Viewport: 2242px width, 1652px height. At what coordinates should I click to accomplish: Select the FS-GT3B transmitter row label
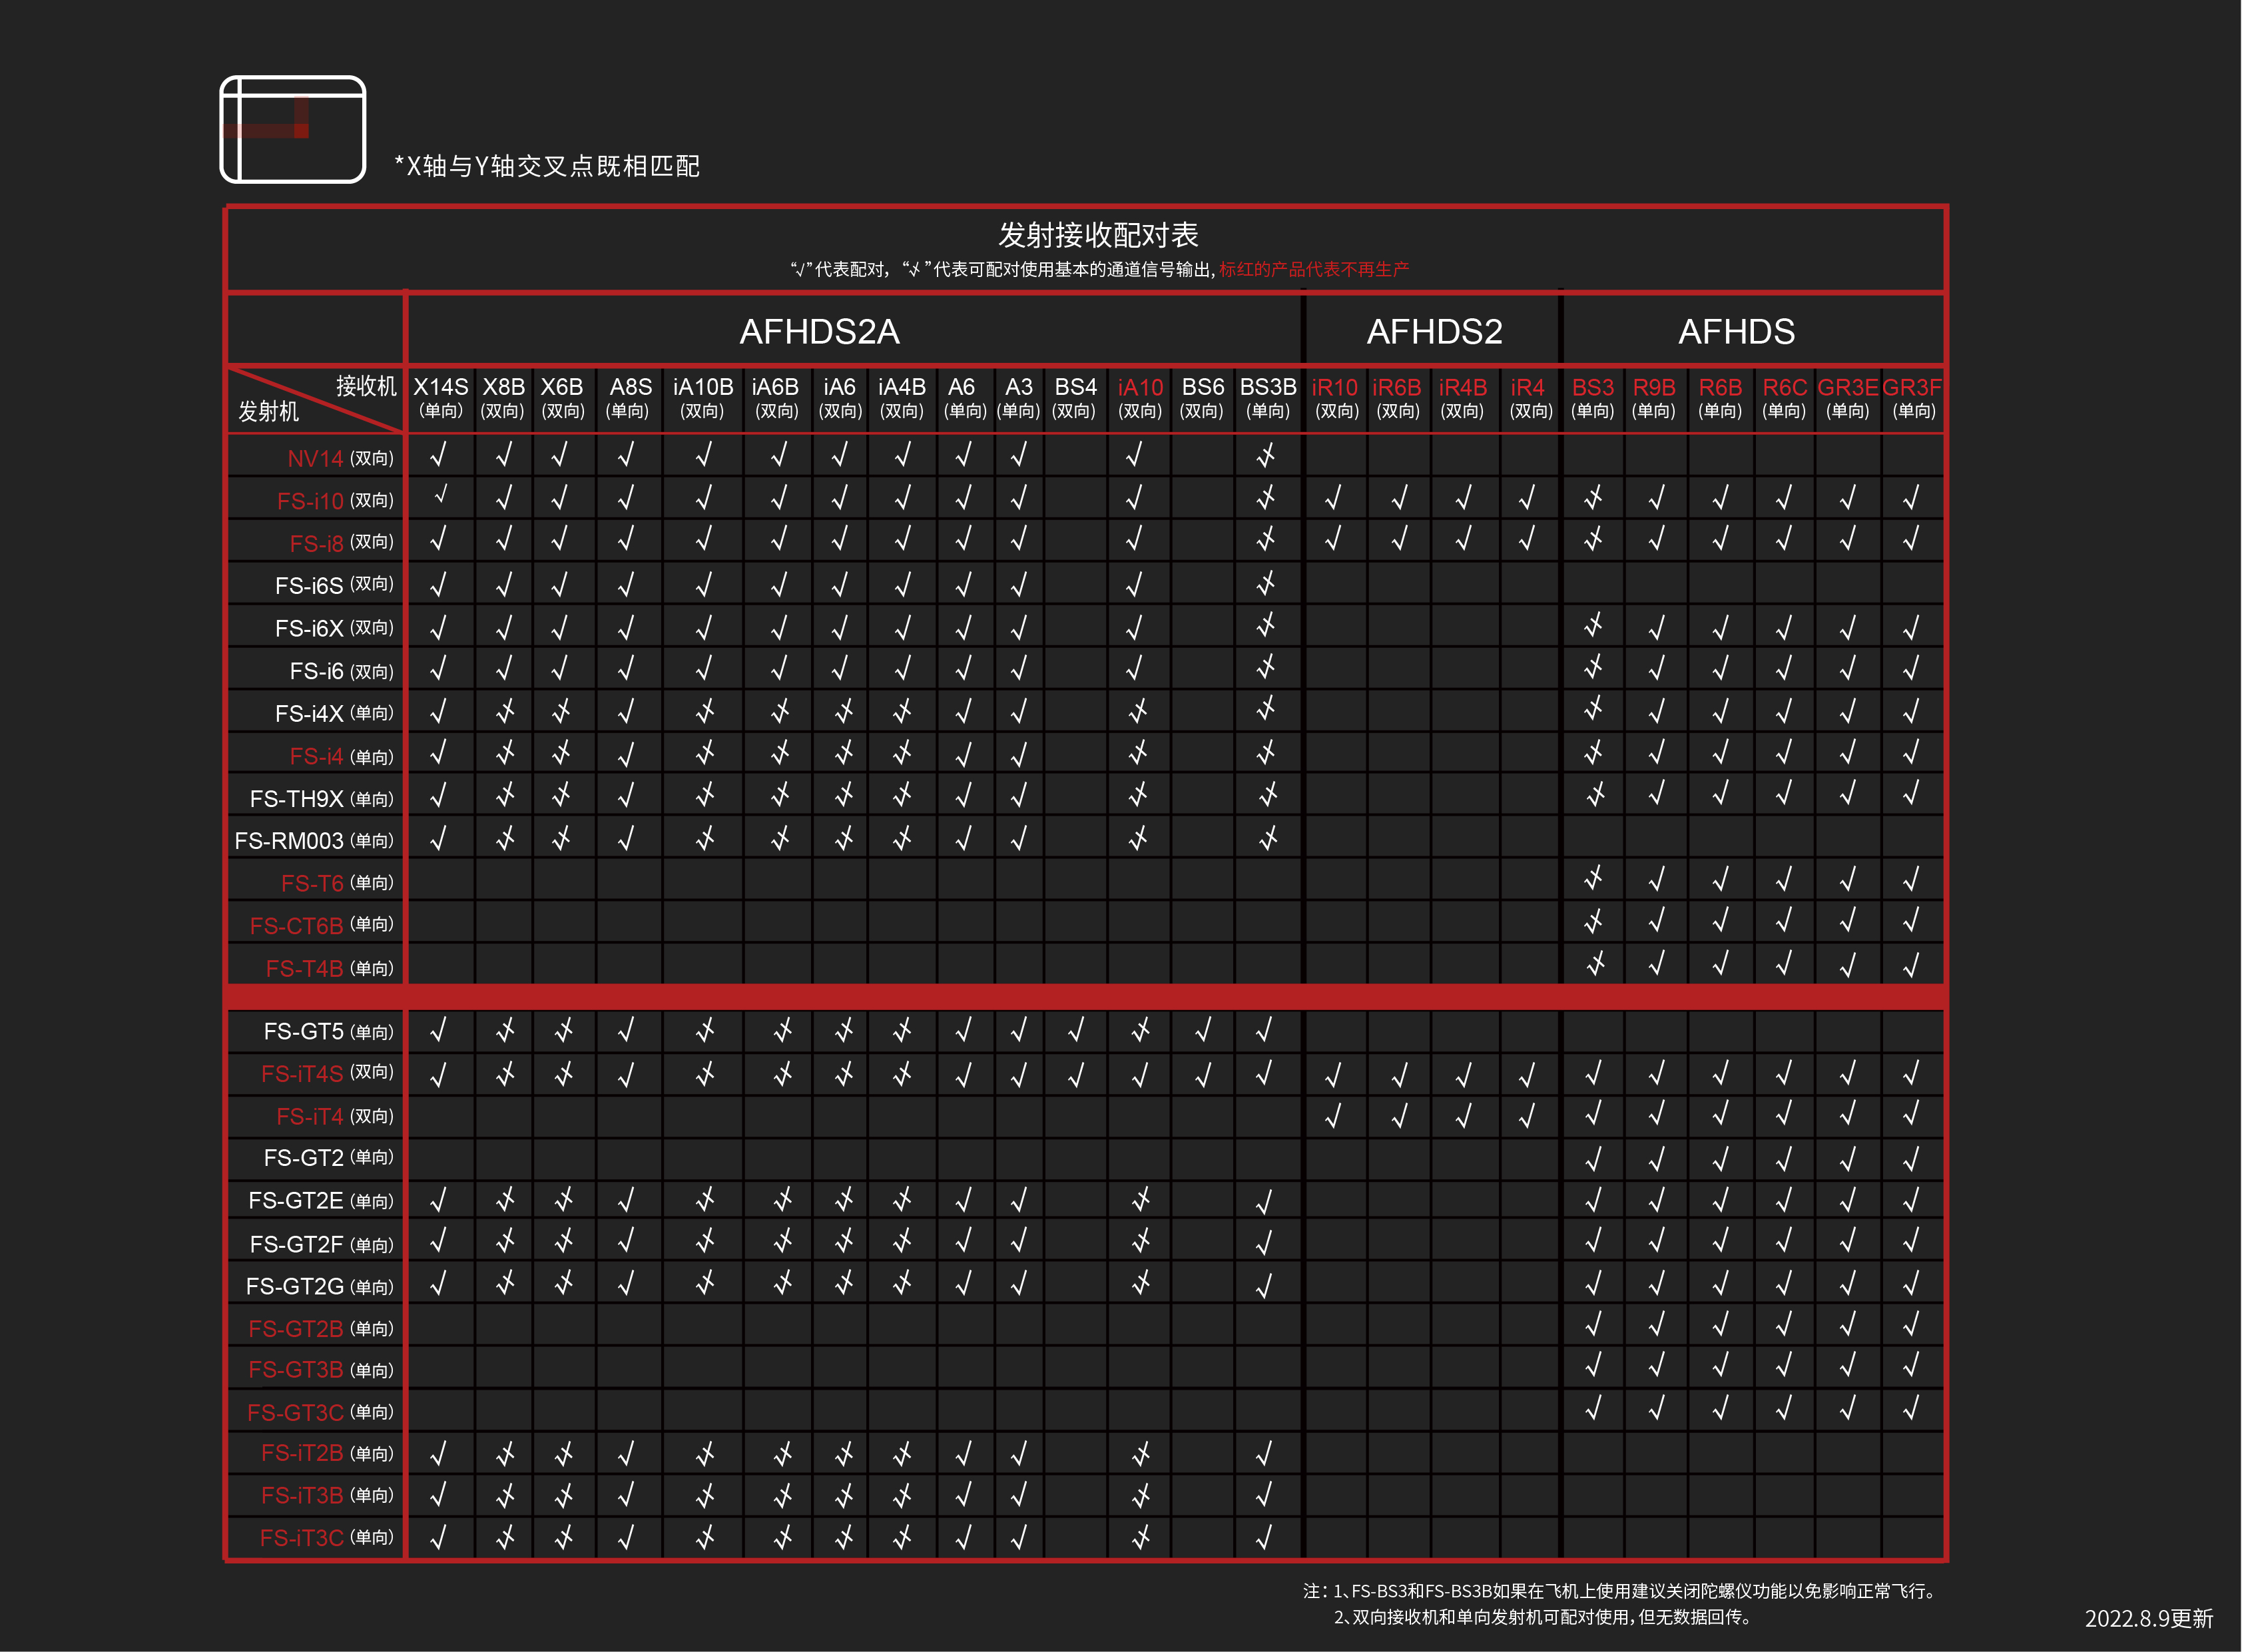(321, 1369)
